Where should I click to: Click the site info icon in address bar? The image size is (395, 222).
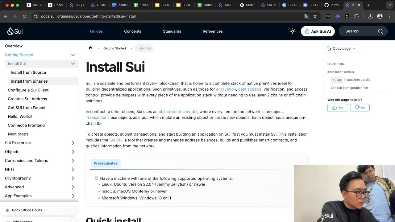(35, 16)
